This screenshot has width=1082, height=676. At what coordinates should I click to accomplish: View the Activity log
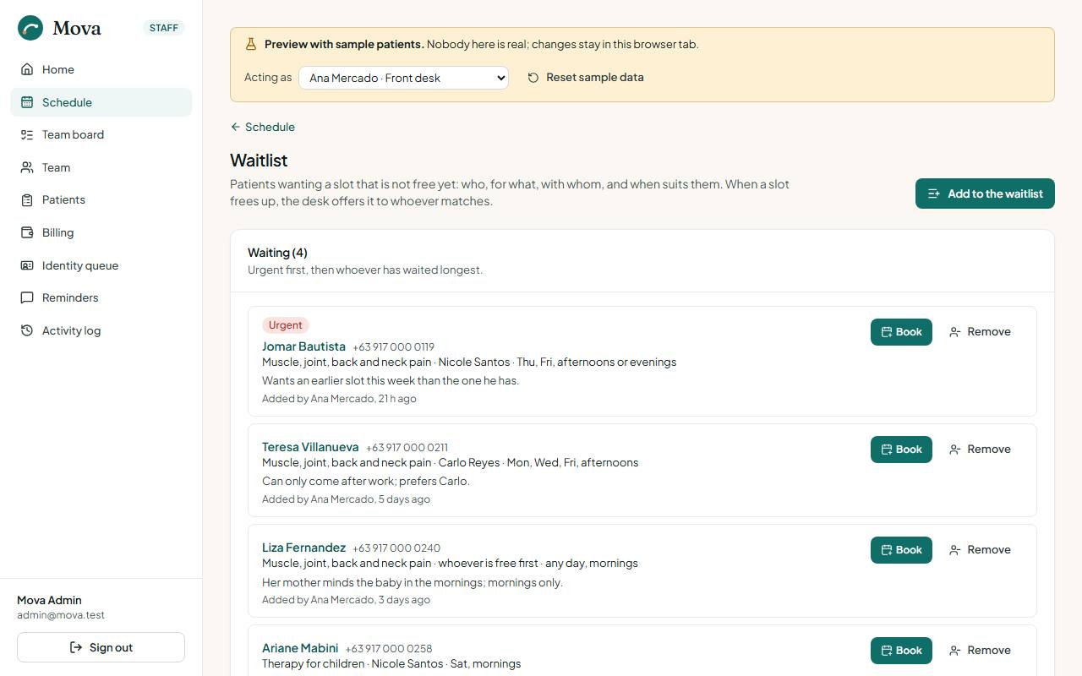pos(101,330)
